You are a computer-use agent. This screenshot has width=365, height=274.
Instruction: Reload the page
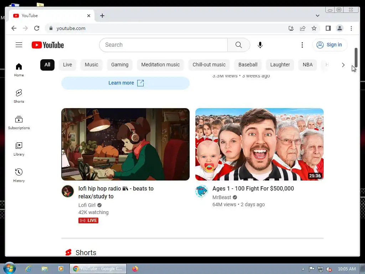pyautogui.click(x=37, y=29)
